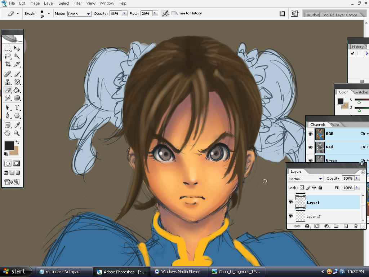
Task: Open the eraser tool preset picker
Action: [18, 13]
